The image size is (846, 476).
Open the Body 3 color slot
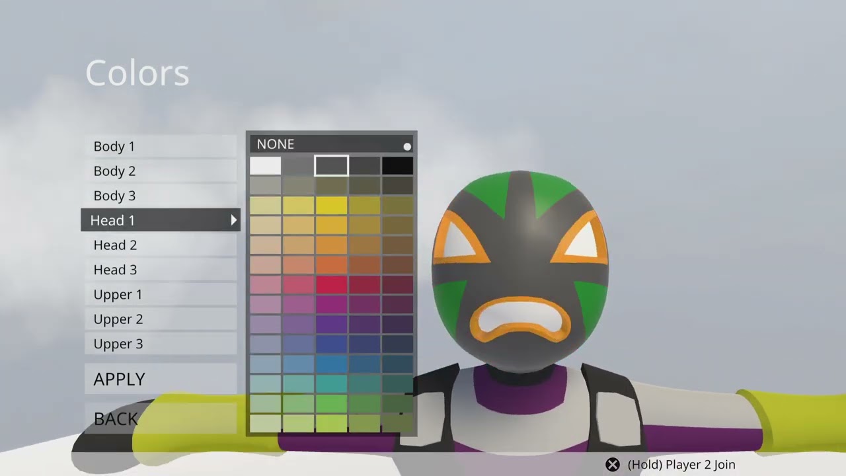[161, 196]
